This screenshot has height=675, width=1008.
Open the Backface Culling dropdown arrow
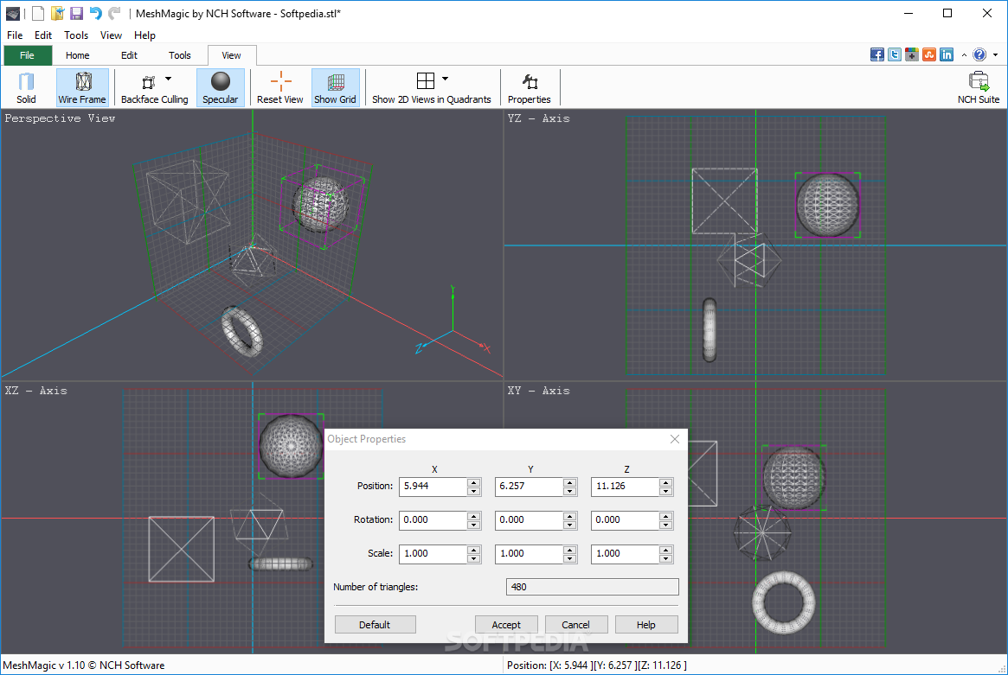click(x=169, y=79)
